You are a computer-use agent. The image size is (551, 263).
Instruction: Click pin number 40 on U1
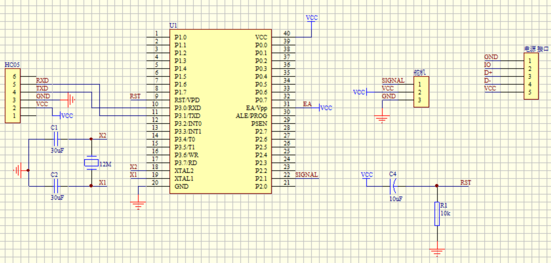pyautogui.click(x=286, y=34)
